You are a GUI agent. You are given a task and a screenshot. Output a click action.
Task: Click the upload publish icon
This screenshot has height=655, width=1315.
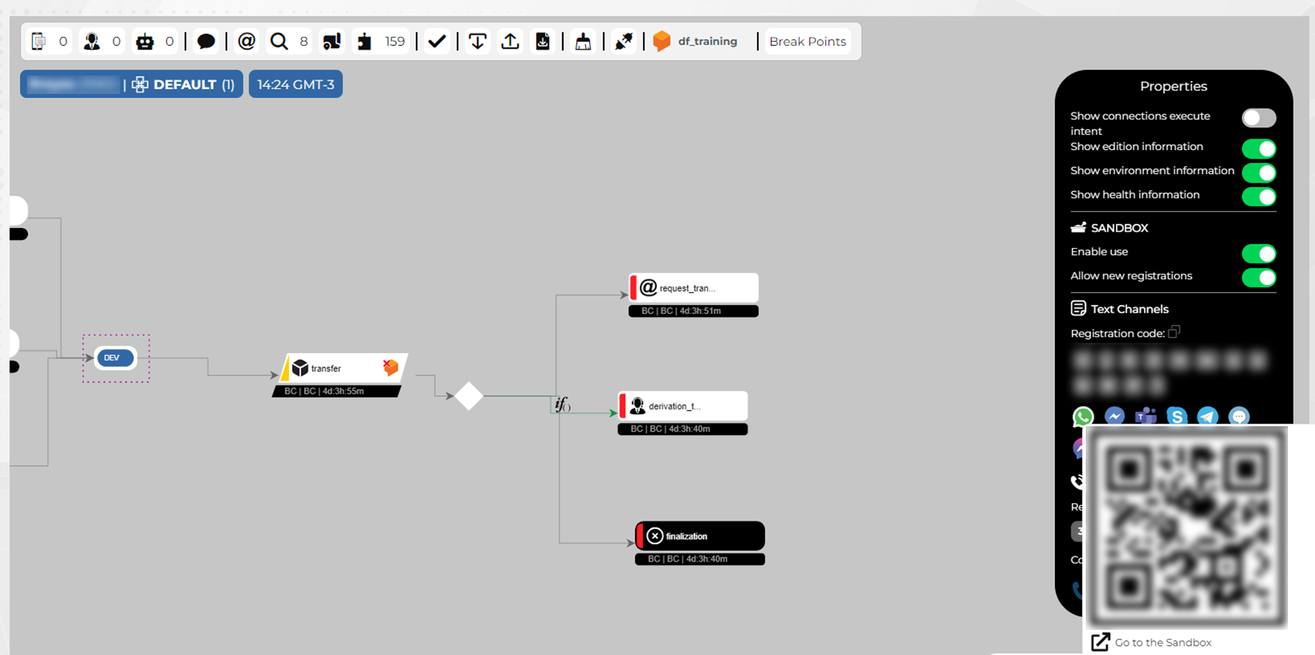(510, 42)
